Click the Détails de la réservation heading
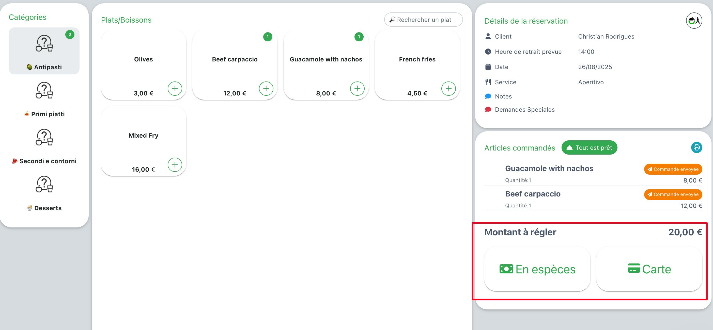The width and height of the screenshot is (713, 330). pos(526,21)
